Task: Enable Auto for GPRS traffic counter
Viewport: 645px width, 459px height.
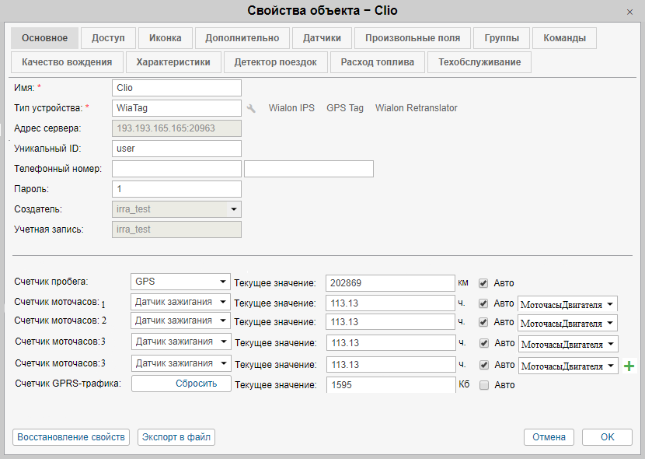Action: tap(483, 384)
